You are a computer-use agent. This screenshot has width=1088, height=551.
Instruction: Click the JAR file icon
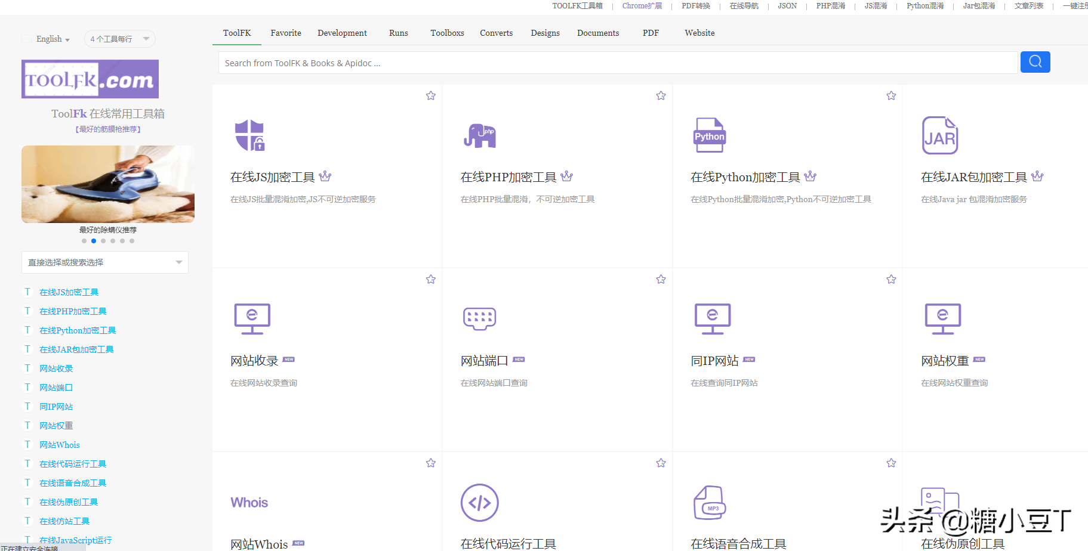click(940, 135)
